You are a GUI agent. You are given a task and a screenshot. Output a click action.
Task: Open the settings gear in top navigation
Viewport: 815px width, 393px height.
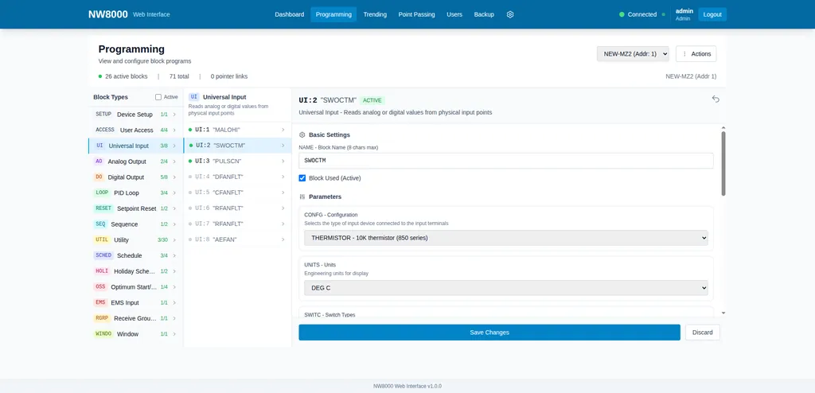tap(510, 14)
